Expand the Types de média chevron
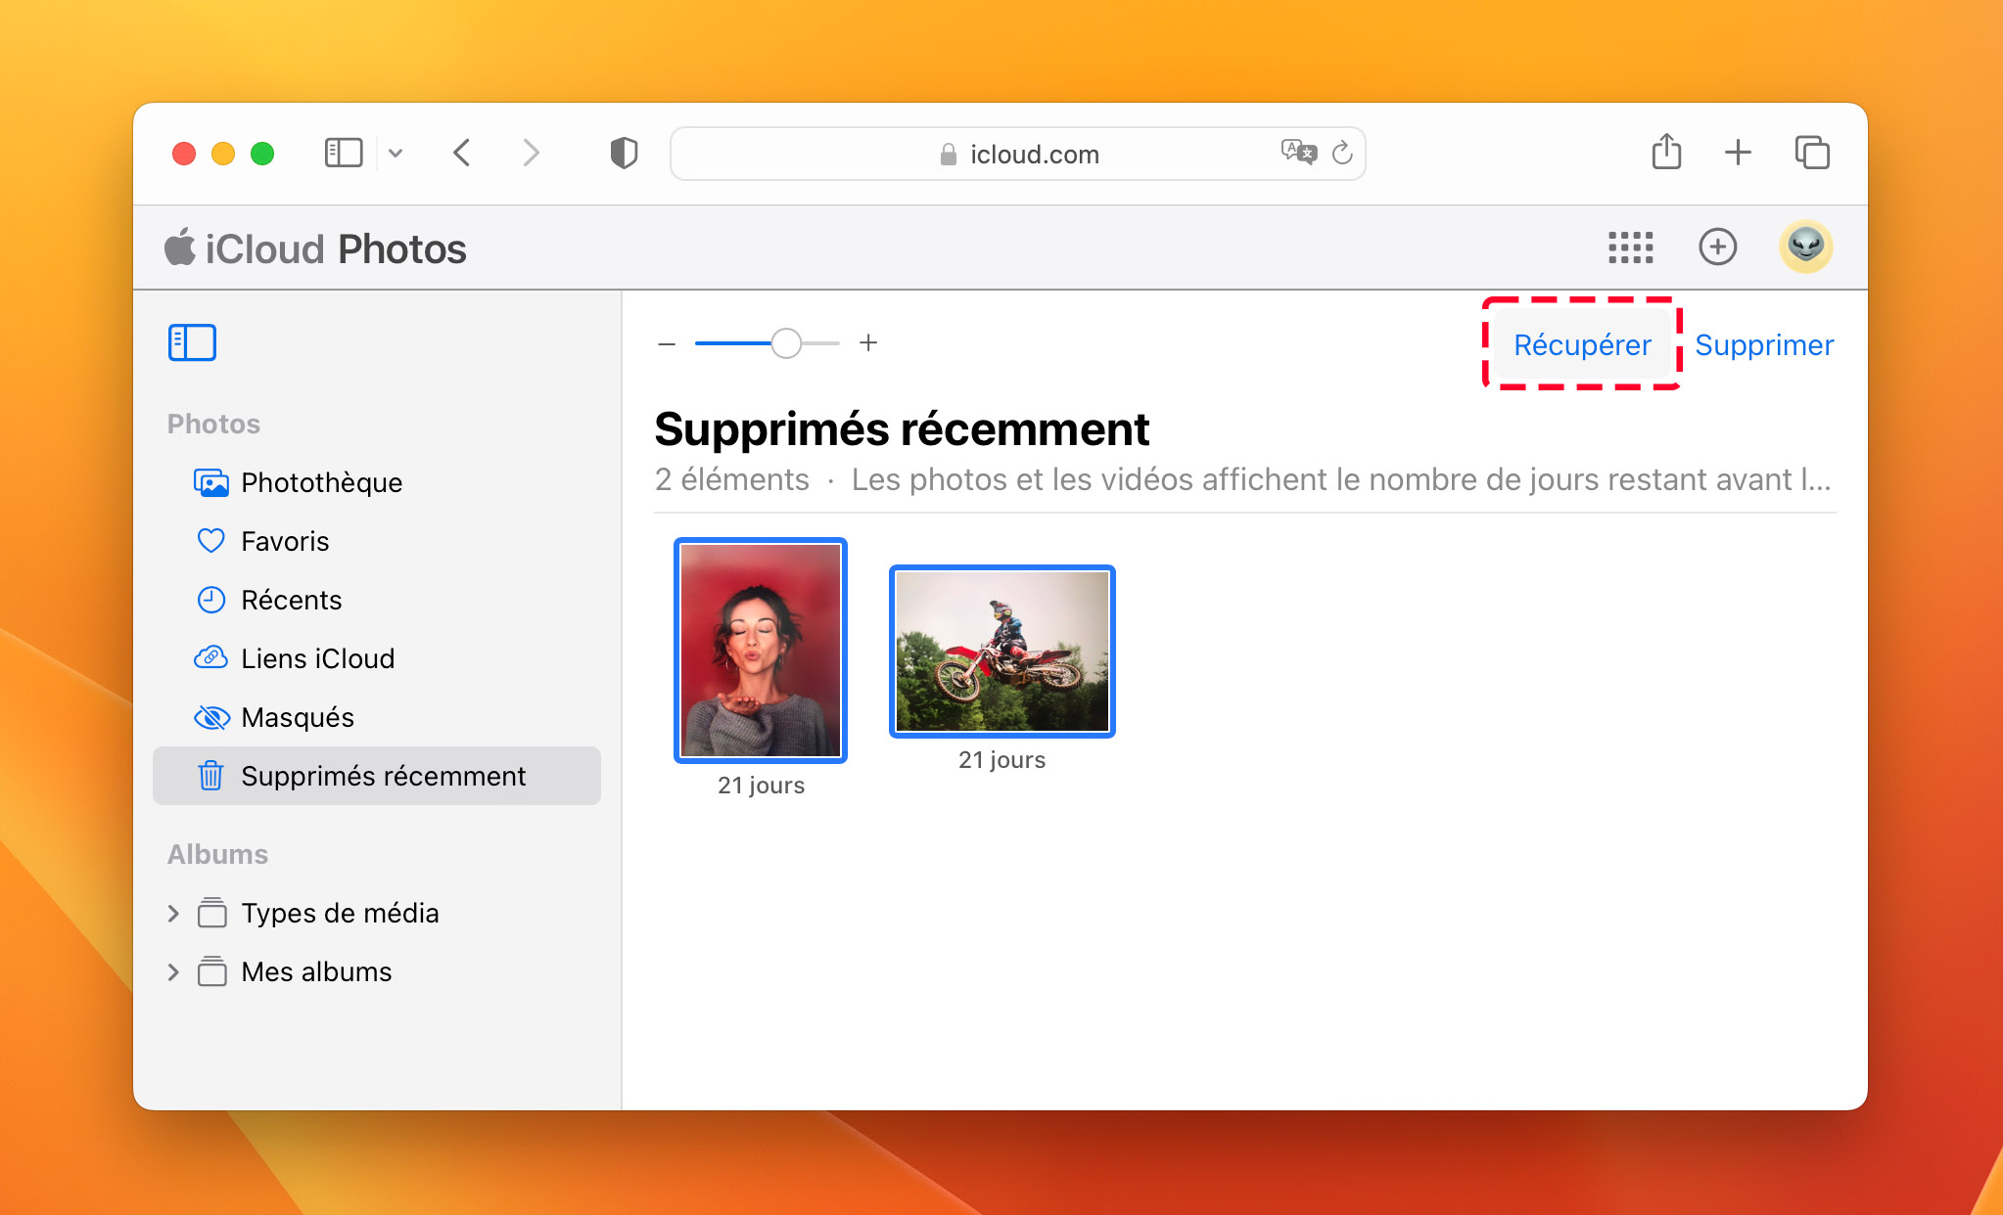The width and height of the screenshot is (2003, 1215). 173,913
